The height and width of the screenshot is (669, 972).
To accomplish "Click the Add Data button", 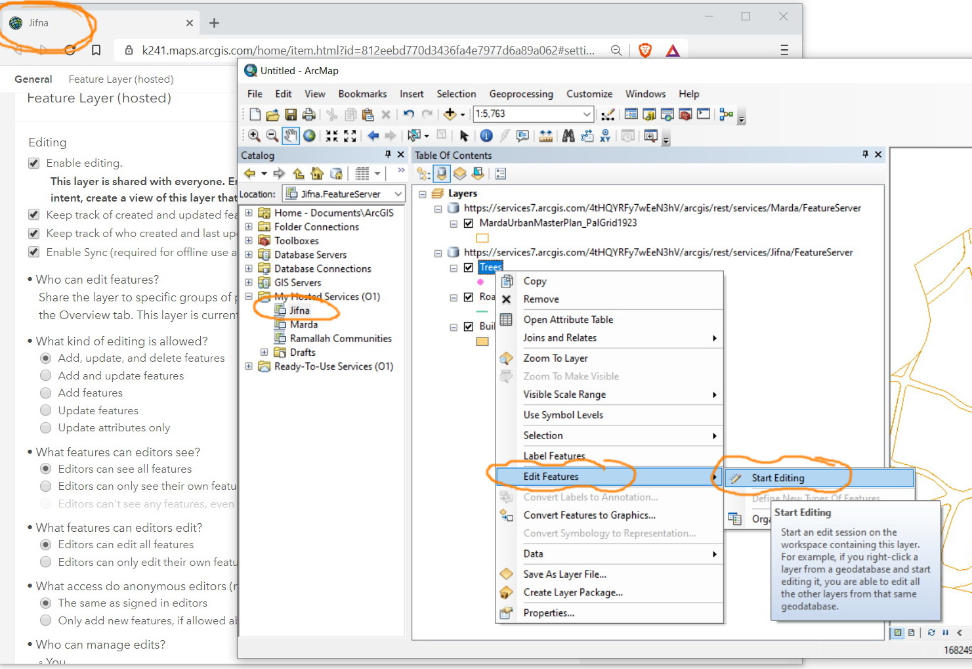I will [450, 114].
